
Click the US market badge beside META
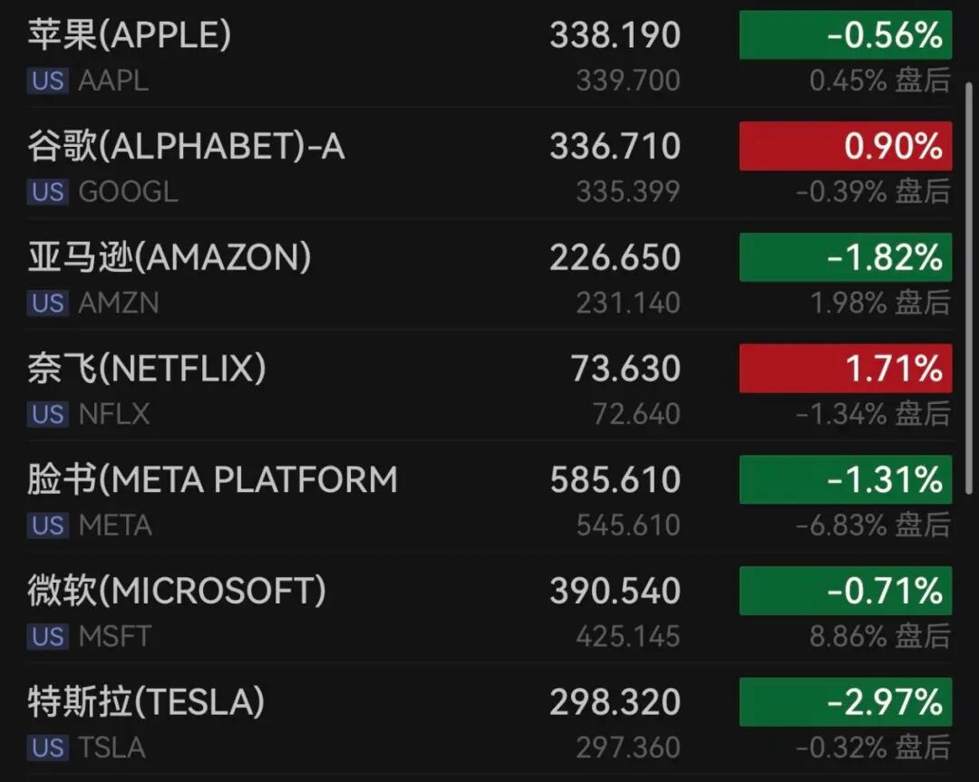47,525
